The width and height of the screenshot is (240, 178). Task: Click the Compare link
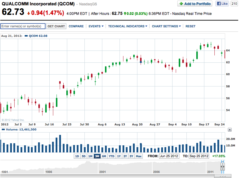pos(76,26)
